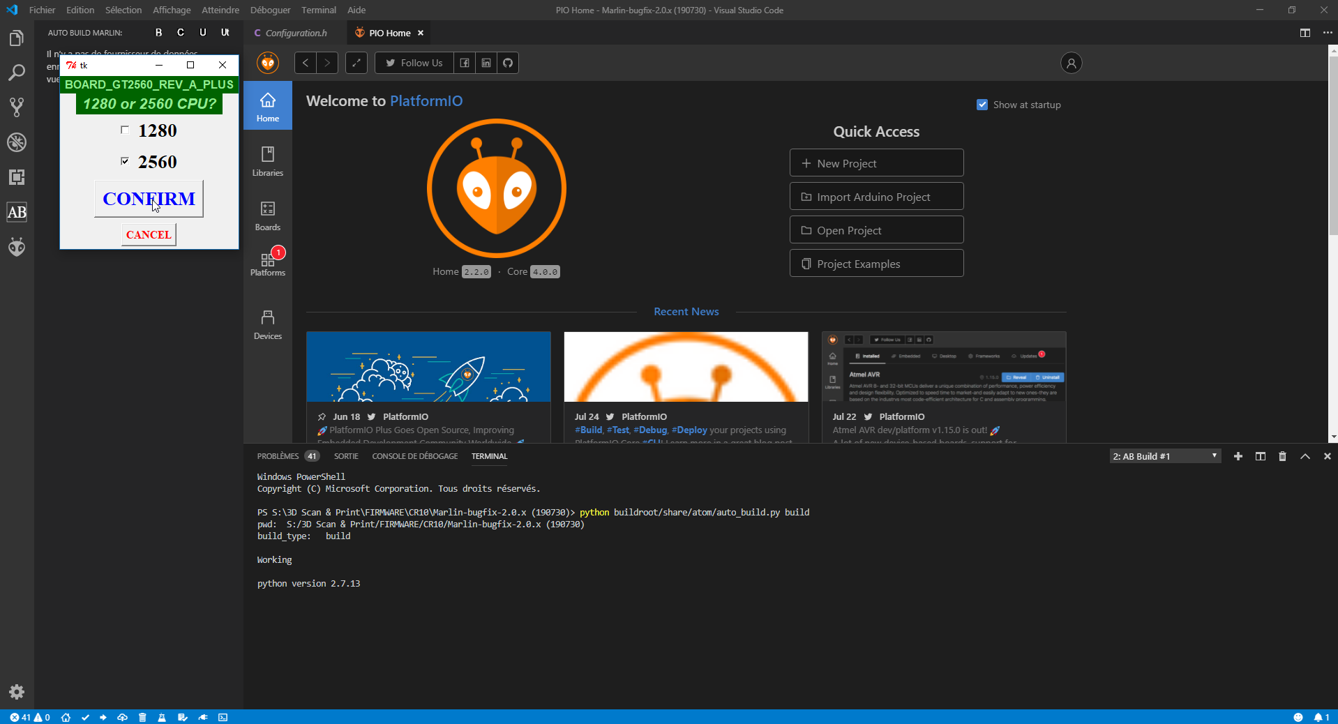Toggle the 2560 CPU checkbox in tk dialog
The height and width of the screenshot is (724, 1338).
click(x=125, y=161)
